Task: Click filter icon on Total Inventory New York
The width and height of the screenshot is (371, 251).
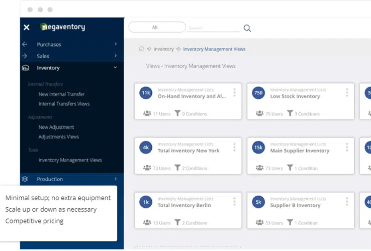Action: [177, 168]
